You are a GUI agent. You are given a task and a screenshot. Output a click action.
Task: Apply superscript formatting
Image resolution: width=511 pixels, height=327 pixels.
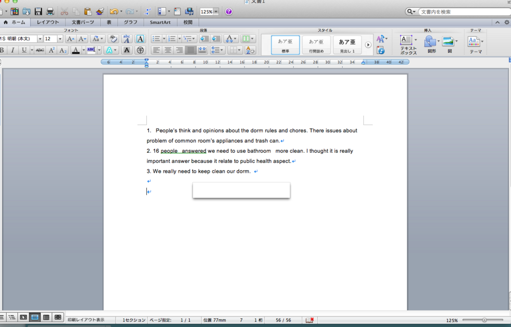tap(52, 50)
